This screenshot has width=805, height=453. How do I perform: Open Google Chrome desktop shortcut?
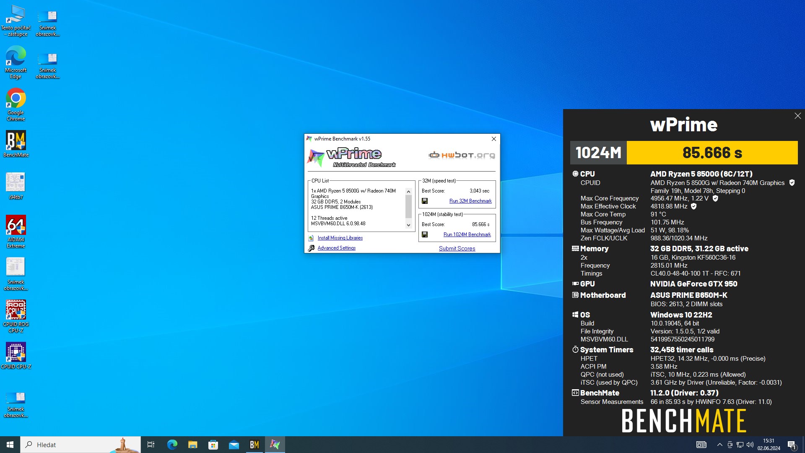[x=16, y=105]
